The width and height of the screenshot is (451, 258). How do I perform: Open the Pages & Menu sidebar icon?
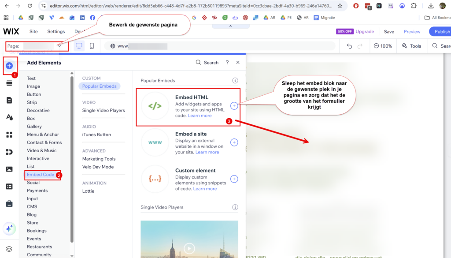9,100
